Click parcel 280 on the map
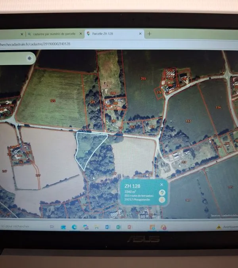 click(170, 85)
